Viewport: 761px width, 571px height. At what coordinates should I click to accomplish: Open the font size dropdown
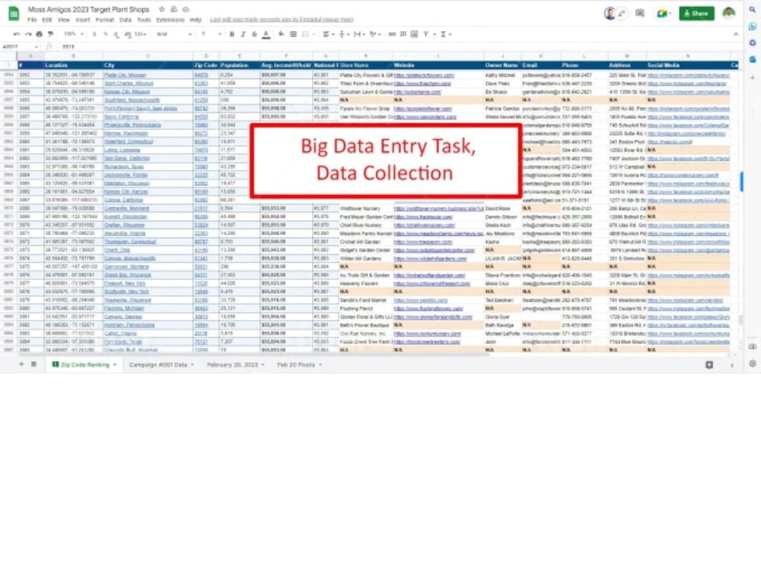coord(211,34)
